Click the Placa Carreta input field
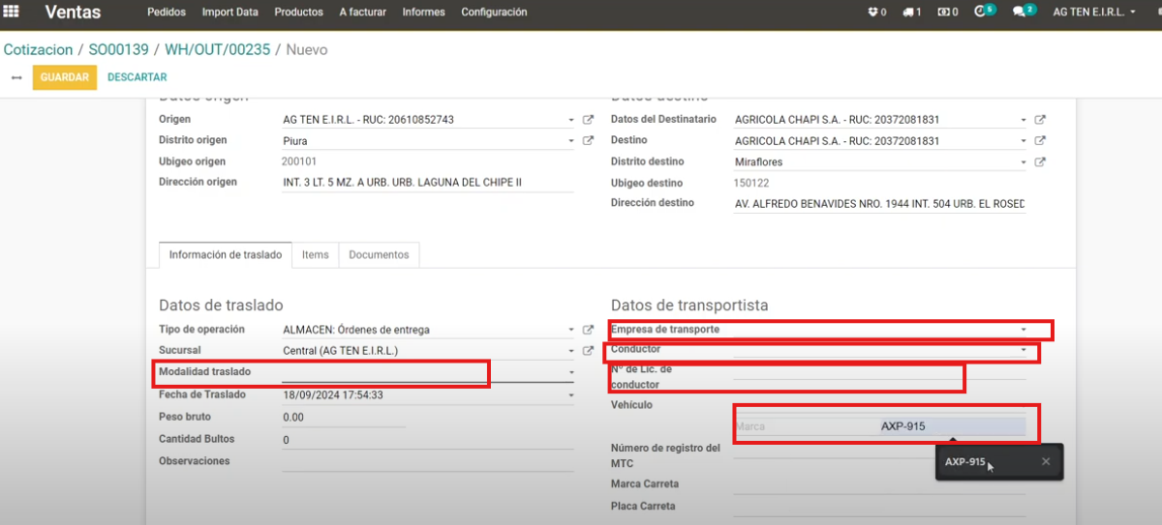1162x525 pixels. (879, 507)
